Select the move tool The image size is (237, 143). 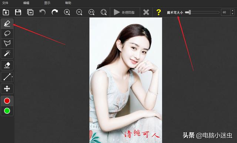(x=7, y=89)
